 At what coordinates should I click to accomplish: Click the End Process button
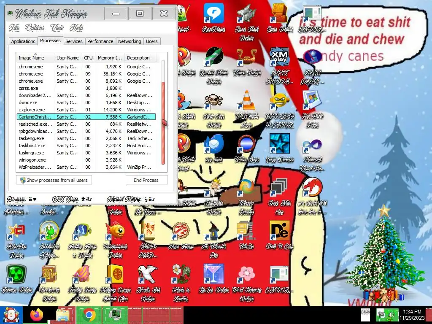(x=146, y=180)
